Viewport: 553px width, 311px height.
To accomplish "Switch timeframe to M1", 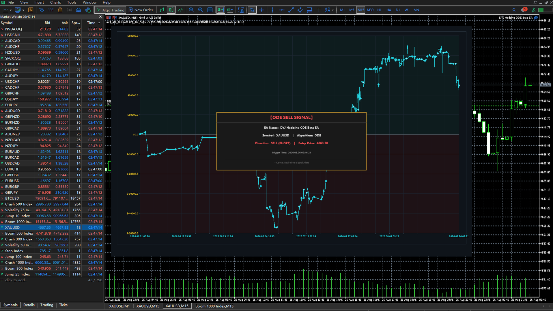I will (x=342, y=10).
